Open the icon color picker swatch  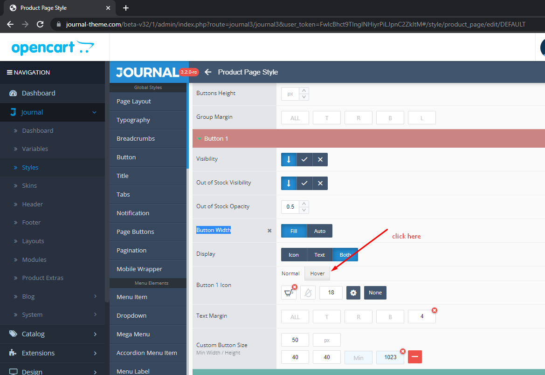308,293
